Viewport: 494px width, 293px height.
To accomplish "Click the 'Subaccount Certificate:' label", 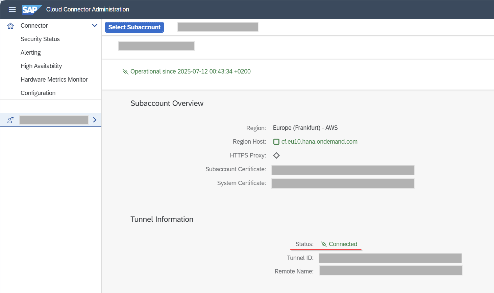I will pos(236,169).
